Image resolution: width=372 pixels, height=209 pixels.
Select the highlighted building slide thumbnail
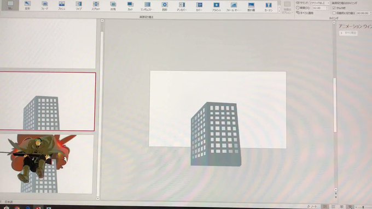[48, 101]
